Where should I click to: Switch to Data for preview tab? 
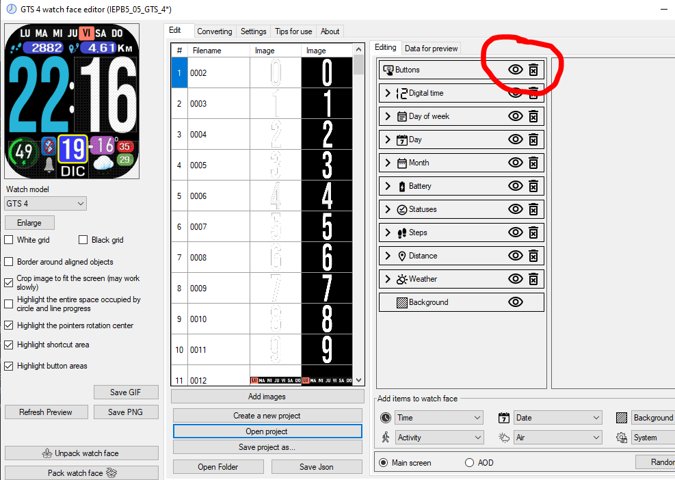point(431,49)
